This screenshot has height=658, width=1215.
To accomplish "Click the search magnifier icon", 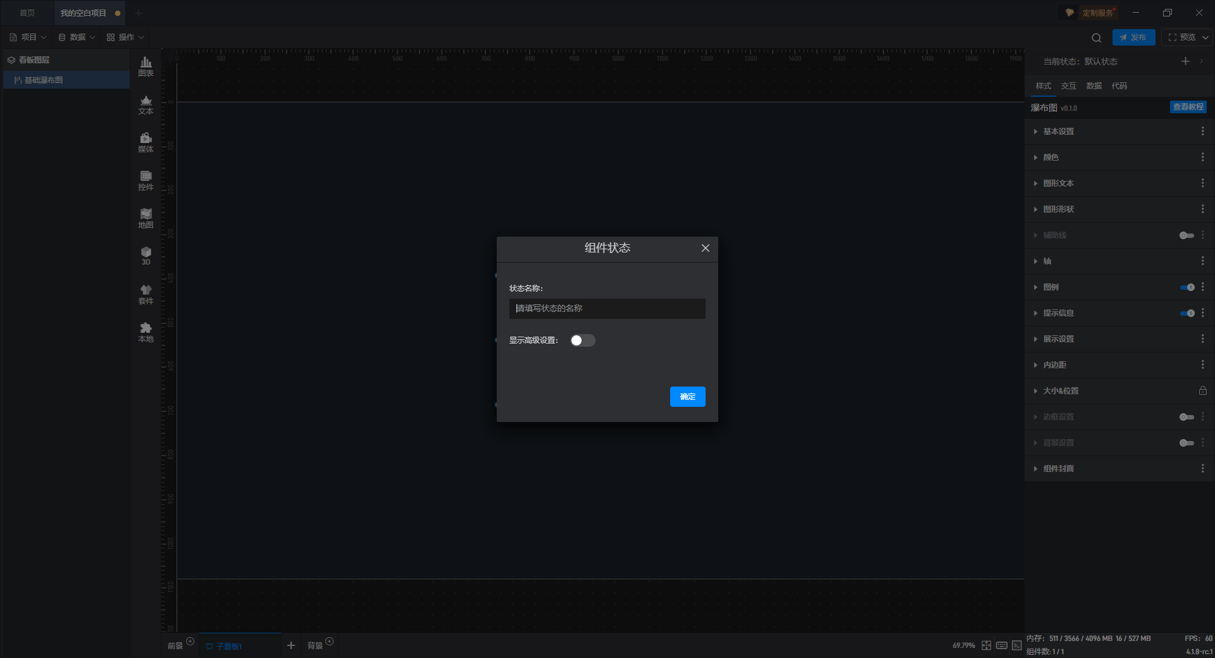I will pos(1097,37).
